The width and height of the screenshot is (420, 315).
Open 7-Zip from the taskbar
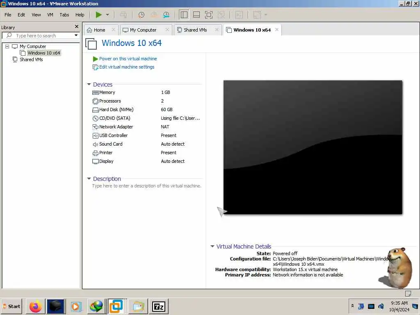tap(159, 306)
